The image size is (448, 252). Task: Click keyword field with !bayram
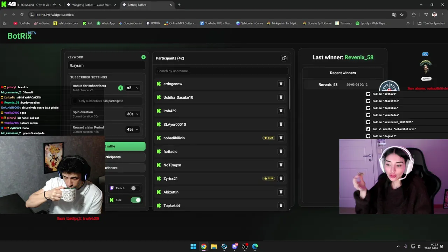pyautogui.click(x=106, y=65)
